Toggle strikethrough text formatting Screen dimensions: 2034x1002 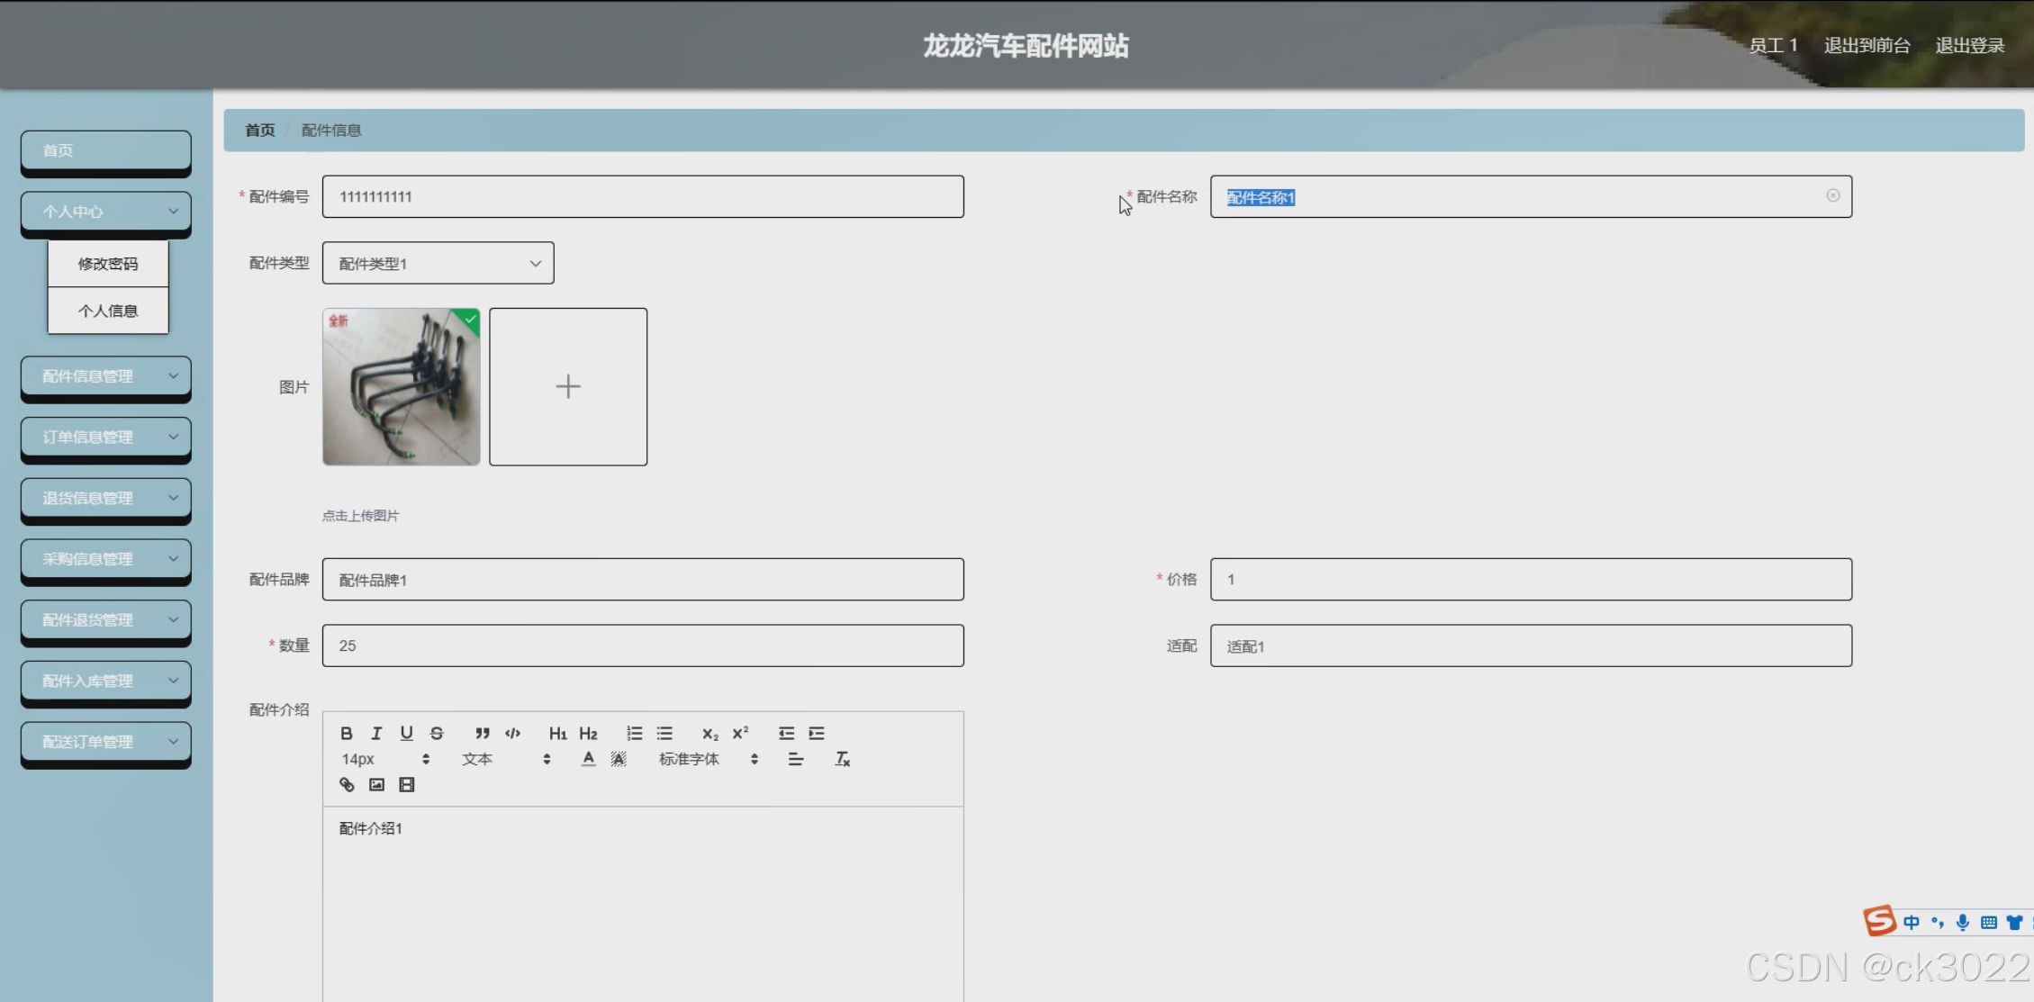(x=437, y=733)
